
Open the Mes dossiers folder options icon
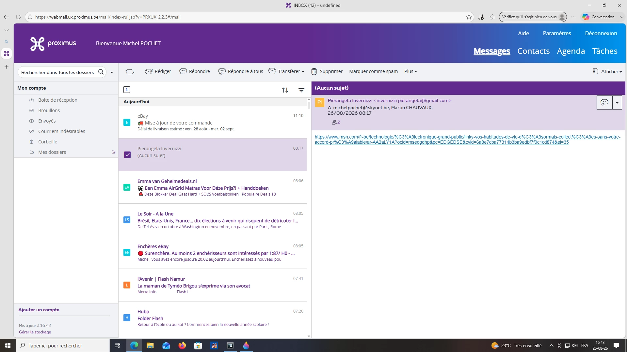pyautogui.click(x=114, y=152)
